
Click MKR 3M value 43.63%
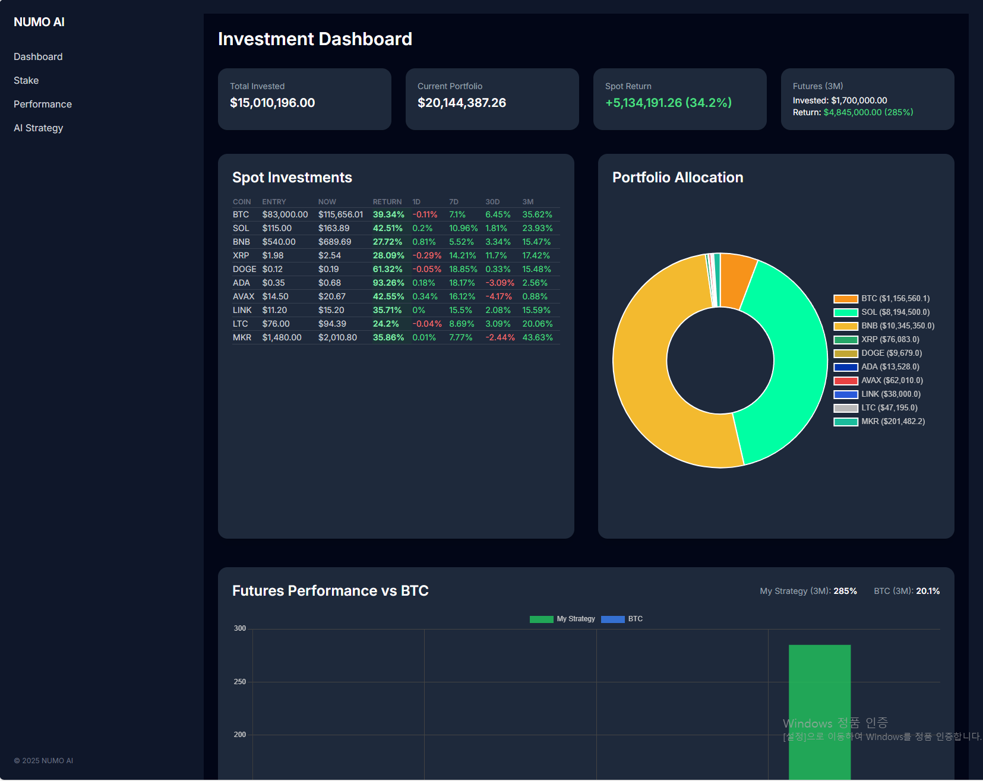click(538, 337)
